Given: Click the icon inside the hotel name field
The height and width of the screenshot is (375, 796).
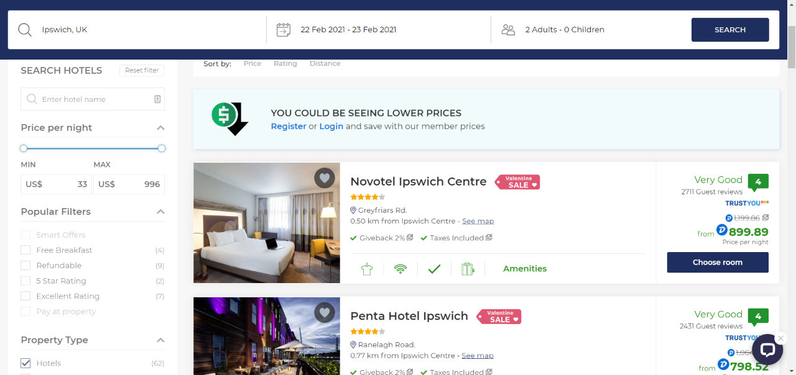Looking at the screenshot, I should click(x=157, y=99).
